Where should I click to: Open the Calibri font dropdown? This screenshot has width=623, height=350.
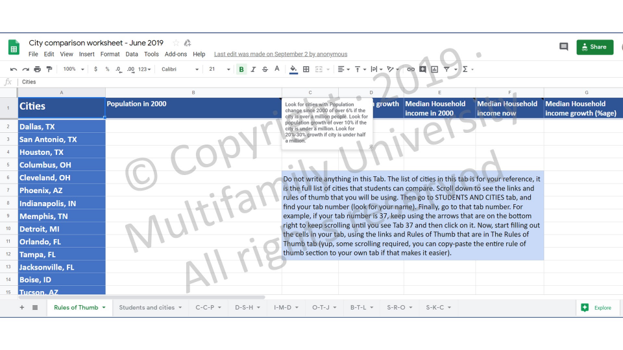click(x=180, y=69)
